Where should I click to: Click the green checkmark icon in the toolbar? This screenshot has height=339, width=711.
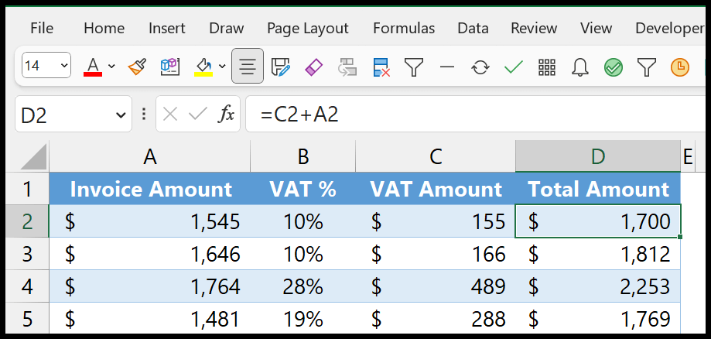tap(513, 67)
